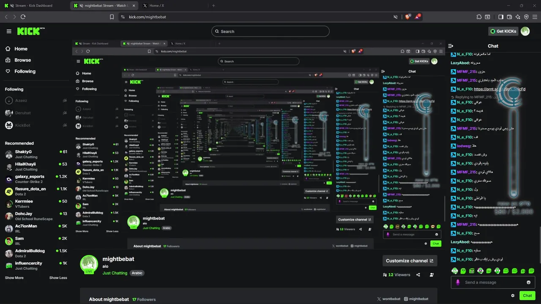Click the Arabic language tag

coord(137,273)
